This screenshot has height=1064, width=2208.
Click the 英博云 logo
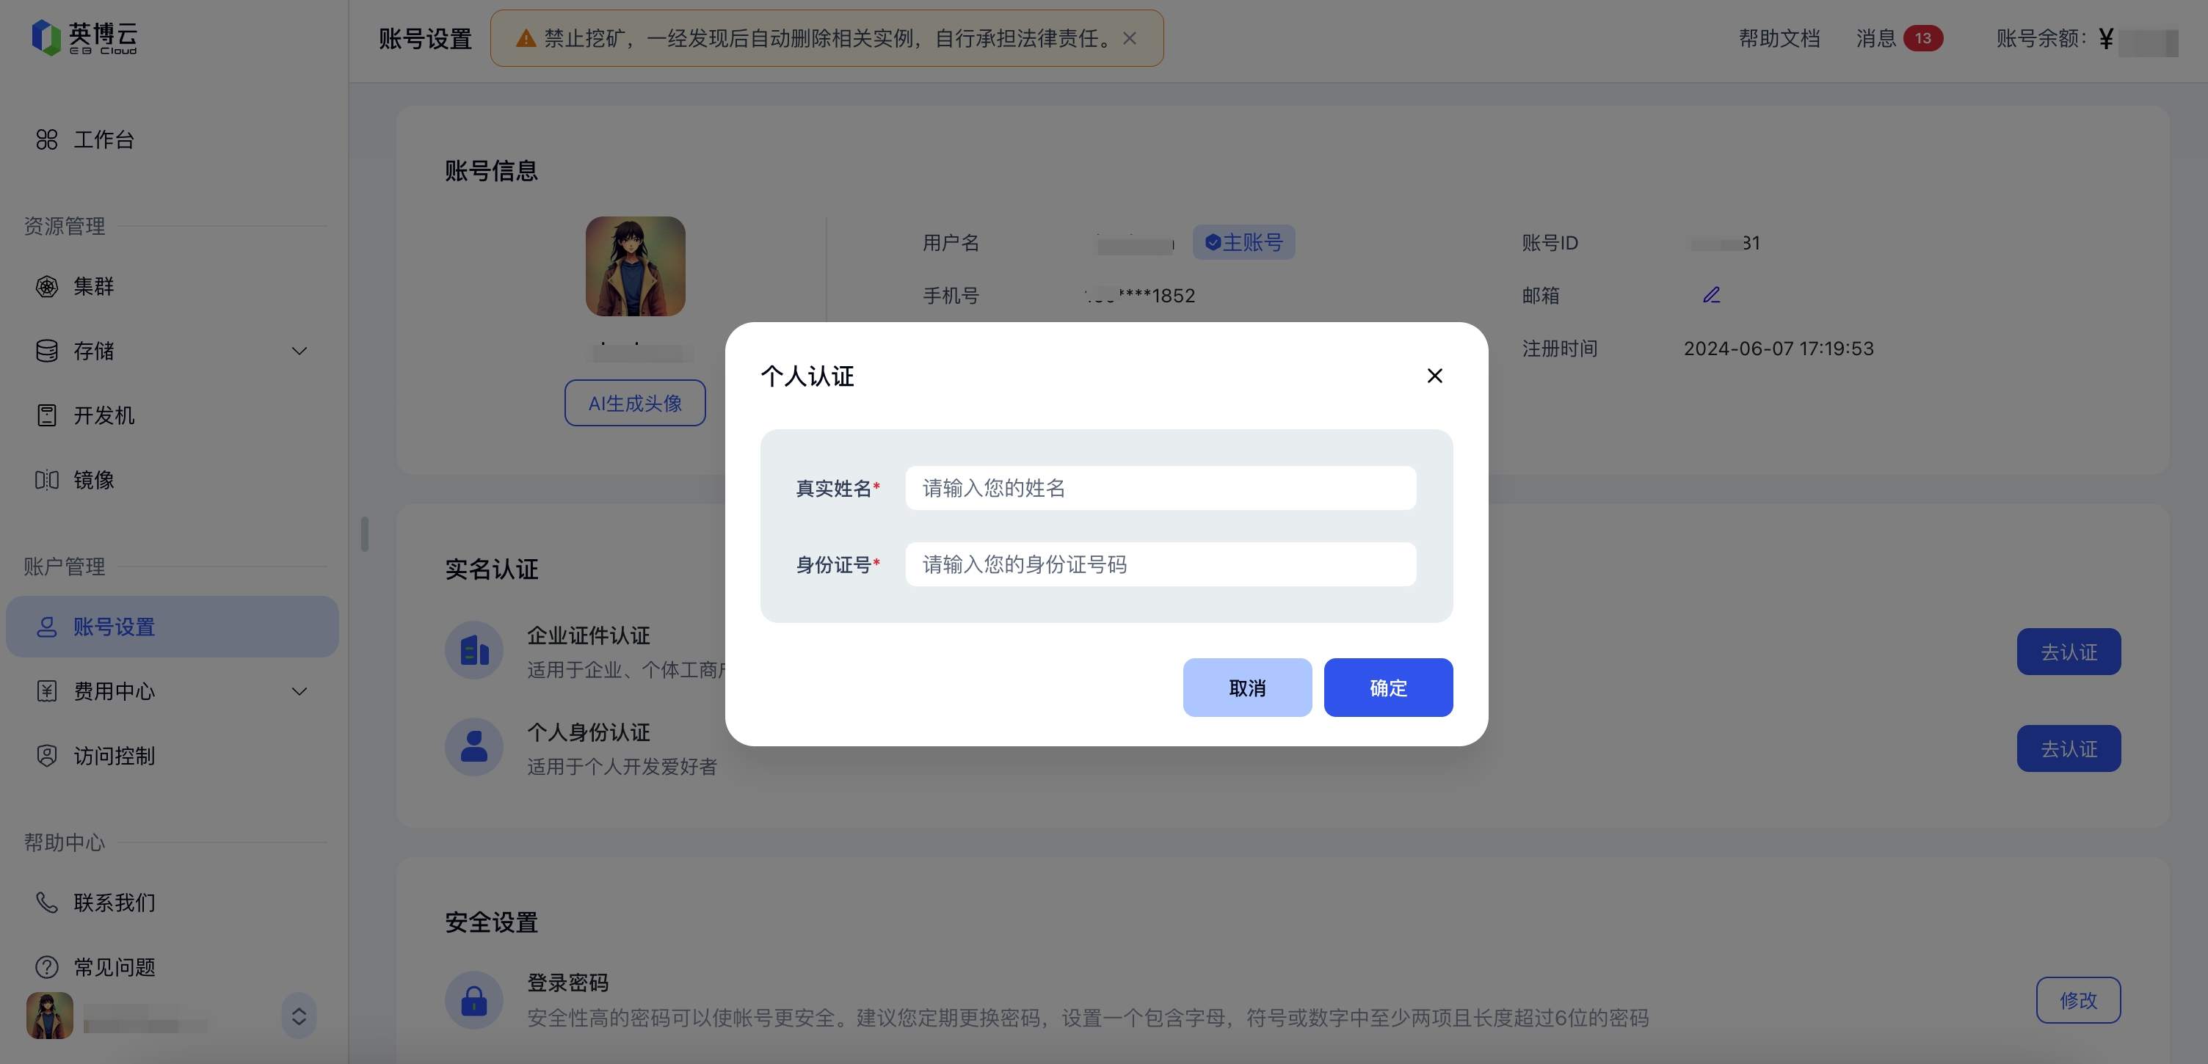[x=86, y=37]
